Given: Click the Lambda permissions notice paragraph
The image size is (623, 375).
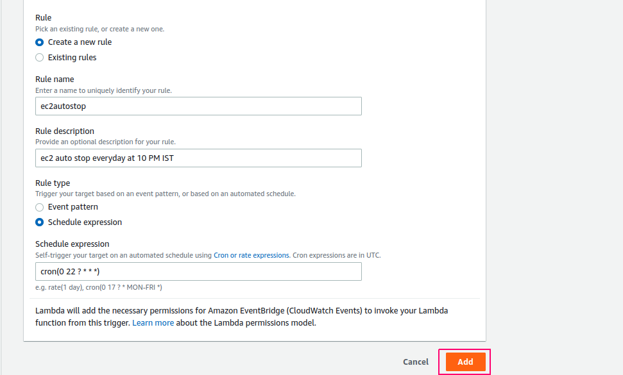Looking at the screenshot, I should (x=242, y=317).
